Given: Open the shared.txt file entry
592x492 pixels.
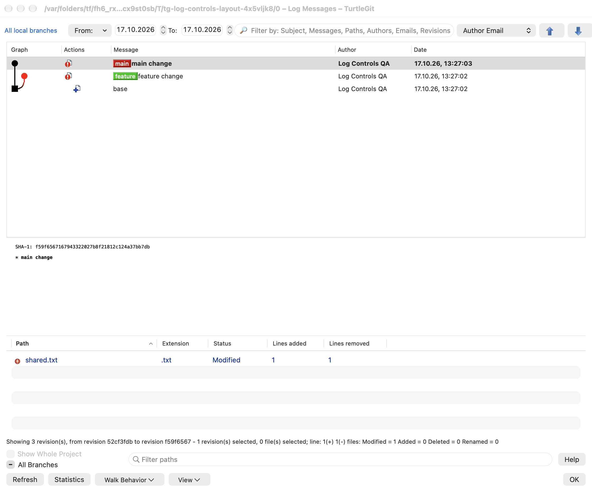Looking at the screenshot, I should (41, 360).
